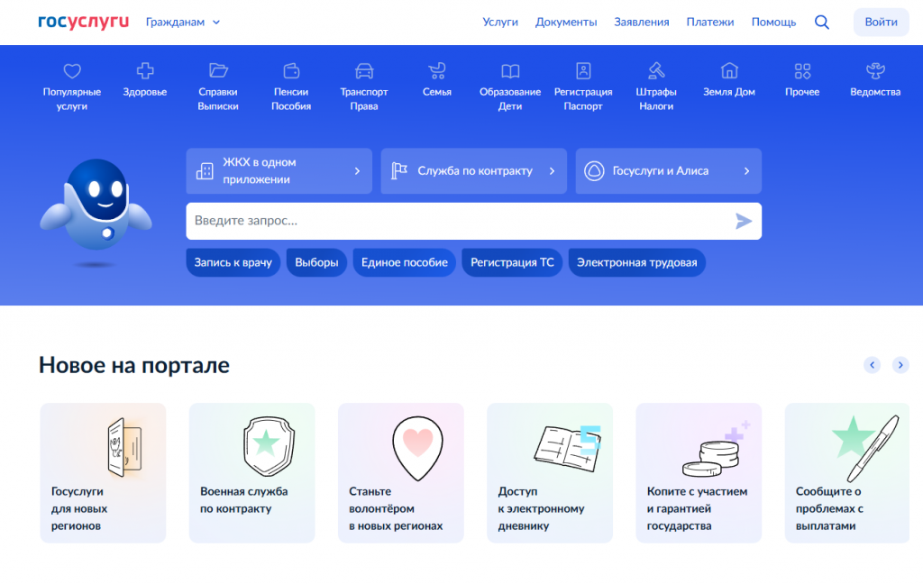Show next items in the Новое на портале carousel
Screen dimensions: 923x584
click(900, 365)
